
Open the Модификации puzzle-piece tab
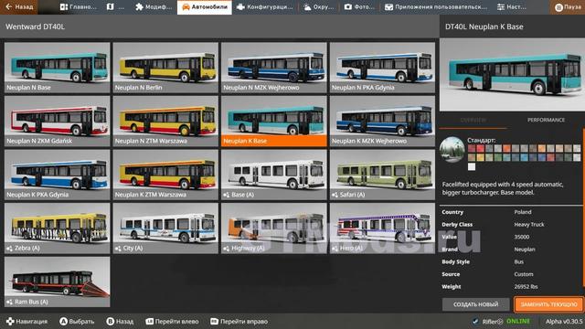[x=154, y=7]
